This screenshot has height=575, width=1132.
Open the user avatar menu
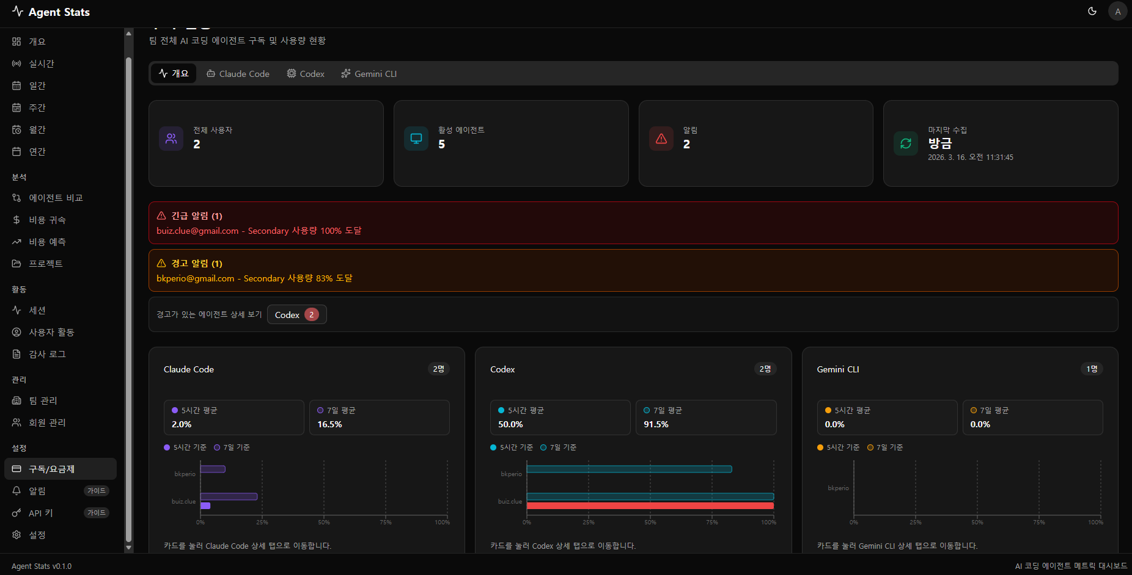(1117, 12)
